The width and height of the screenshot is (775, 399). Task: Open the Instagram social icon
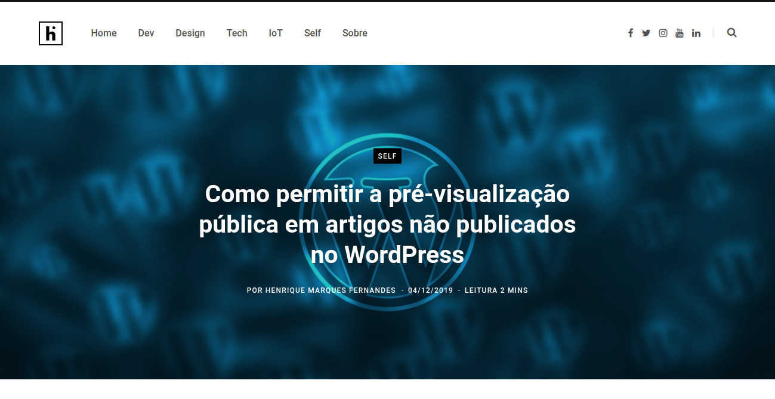(x=663, y=33)
